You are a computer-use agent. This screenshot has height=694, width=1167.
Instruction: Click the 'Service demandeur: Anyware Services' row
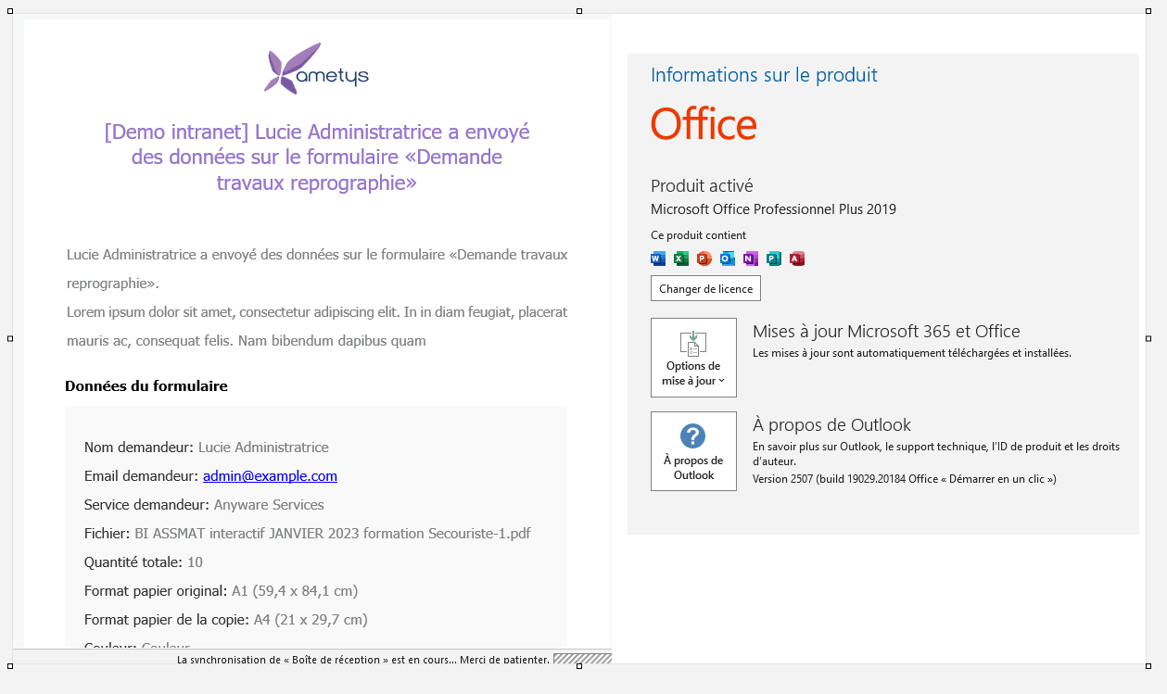click(x=204, y=505)
